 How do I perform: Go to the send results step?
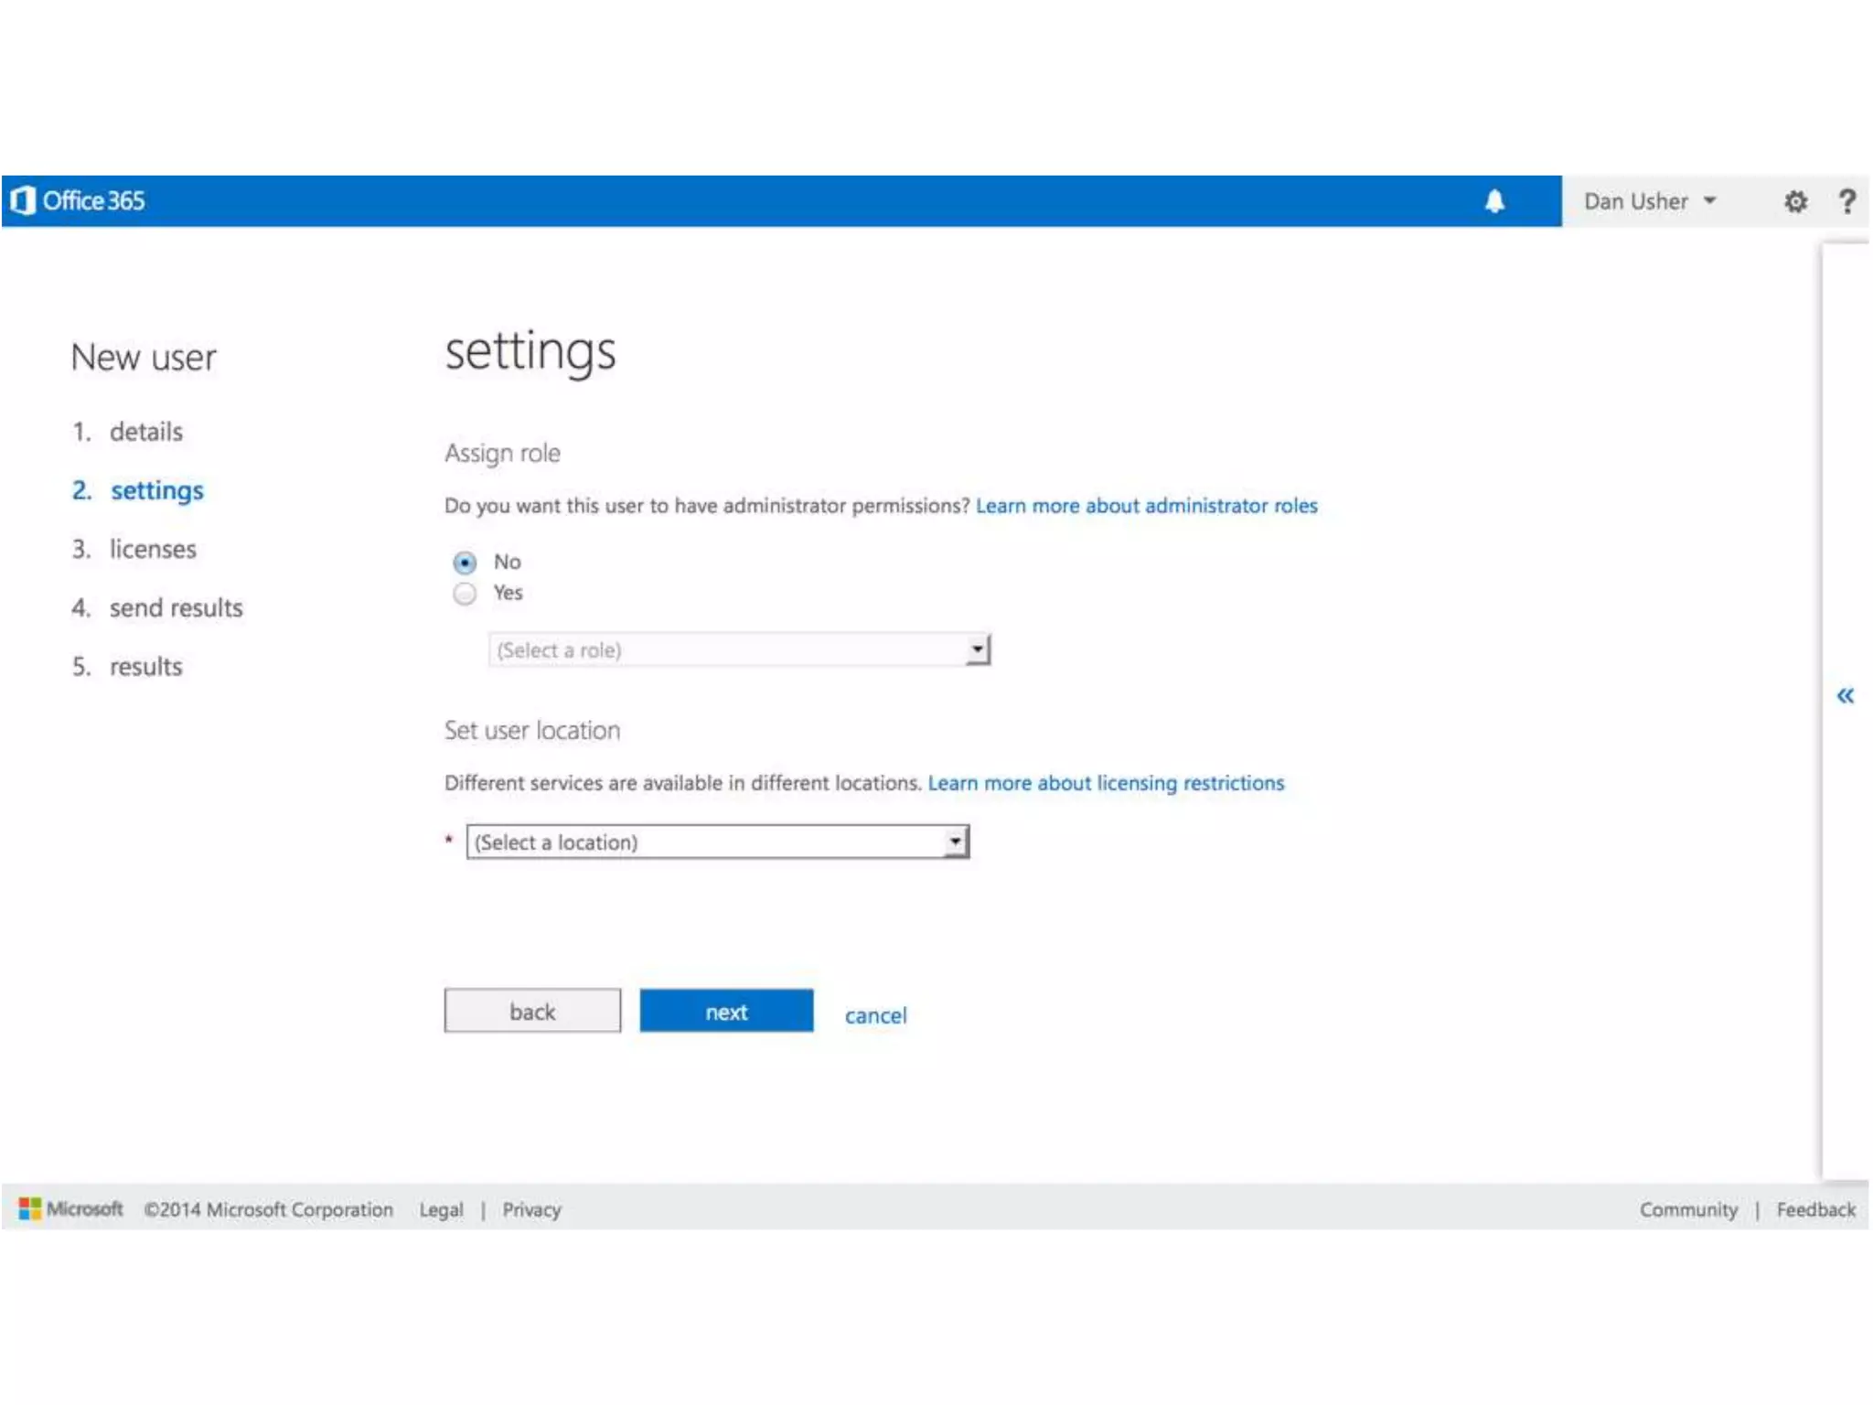coord(176,608)
